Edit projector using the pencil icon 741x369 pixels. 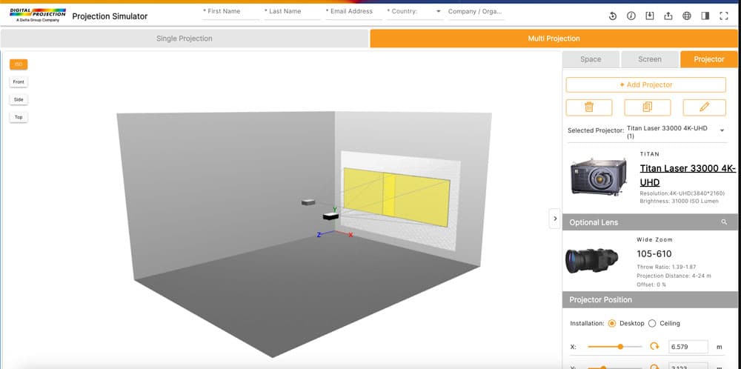click(704, 107)
